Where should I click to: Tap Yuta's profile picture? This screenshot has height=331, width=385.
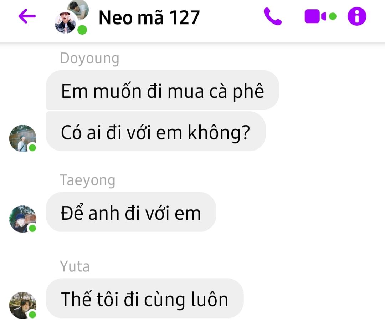point(22,305)
